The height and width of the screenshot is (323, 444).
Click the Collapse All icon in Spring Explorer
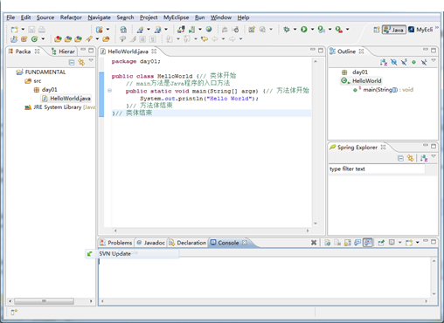click(x=400, y=158)
